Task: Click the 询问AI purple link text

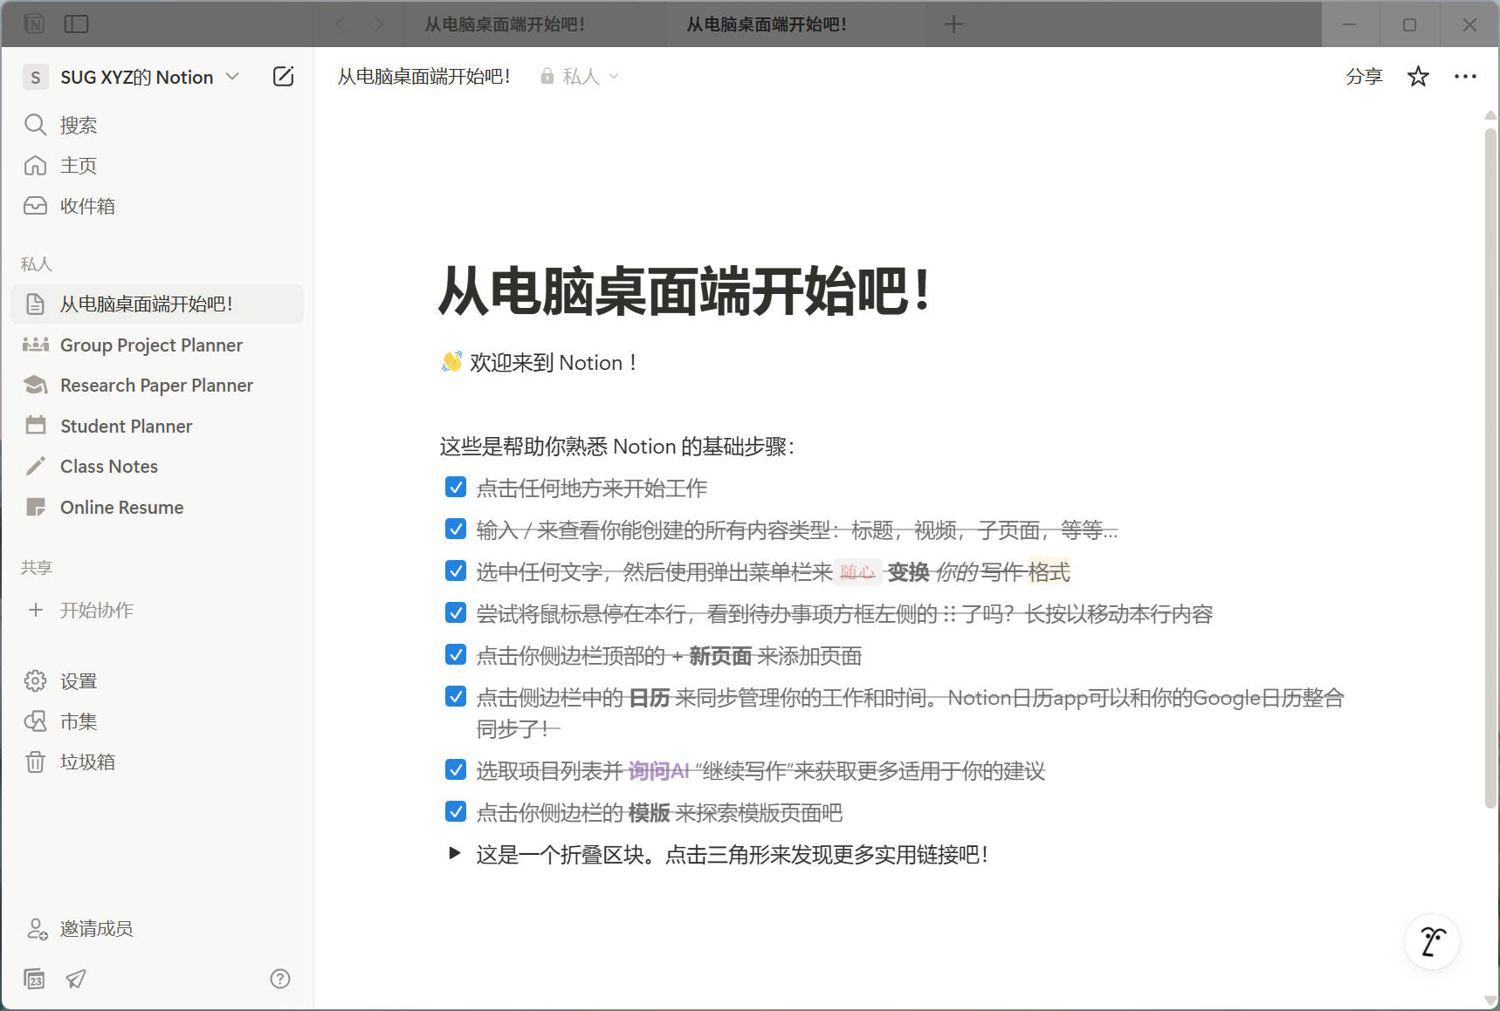Action: [659, 771]
